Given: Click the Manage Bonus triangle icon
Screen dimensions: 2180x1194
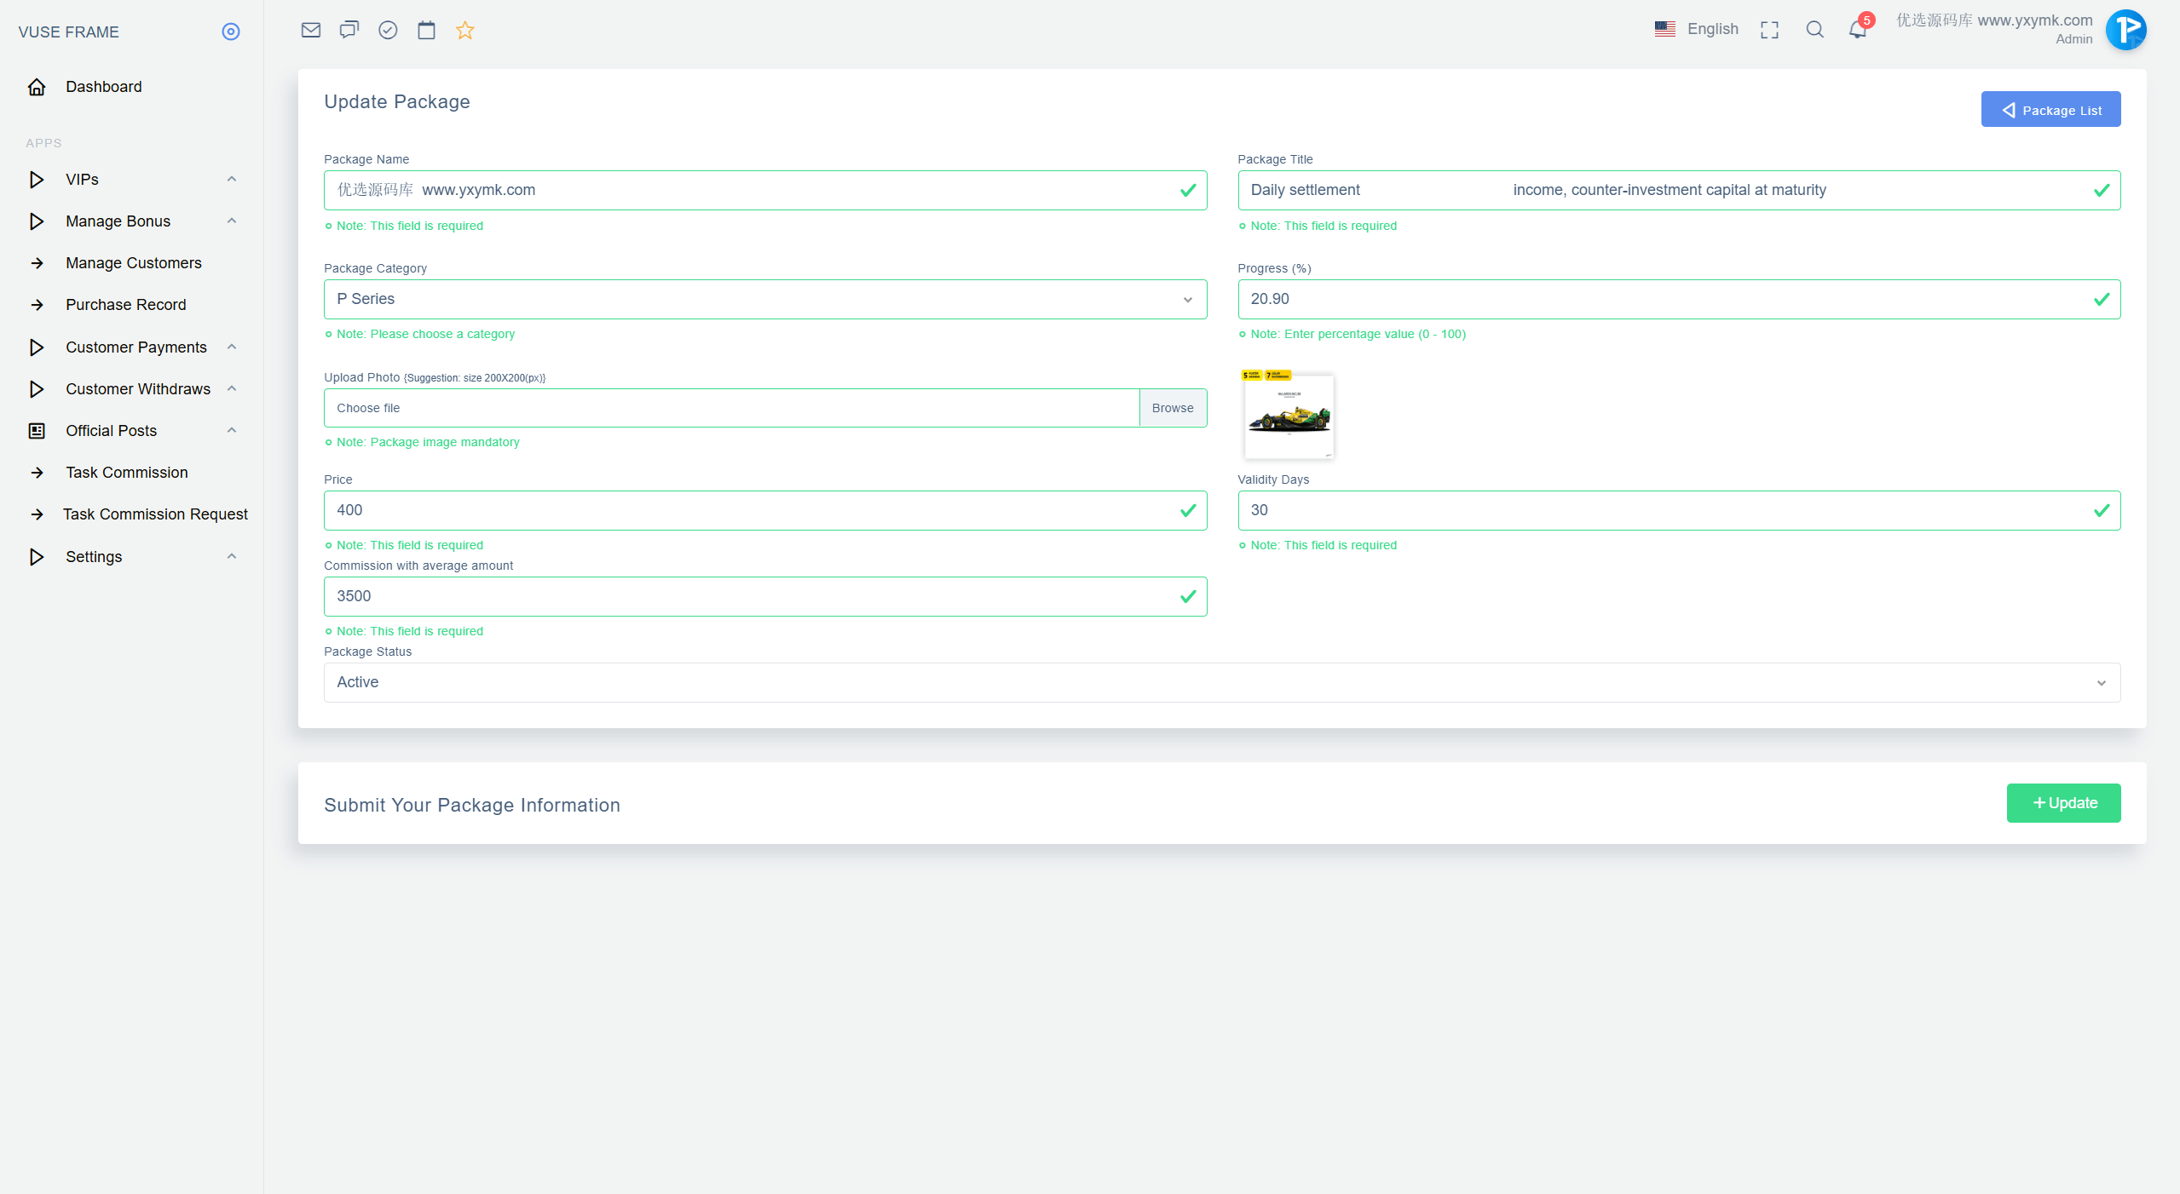Looking at the screenshot, I should (x=37, y=221).
